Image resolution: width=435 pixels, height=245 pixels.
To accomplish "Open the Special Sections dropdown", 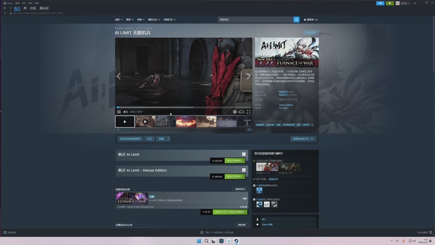I will click(170, 20).
